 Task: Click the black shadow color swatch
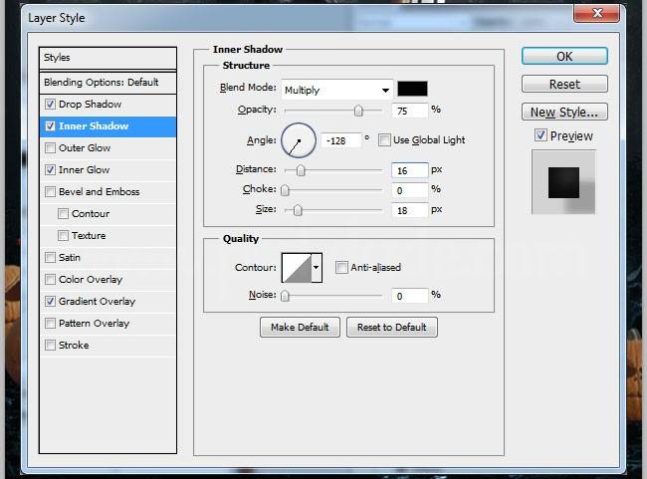click(x=412, y=90)
